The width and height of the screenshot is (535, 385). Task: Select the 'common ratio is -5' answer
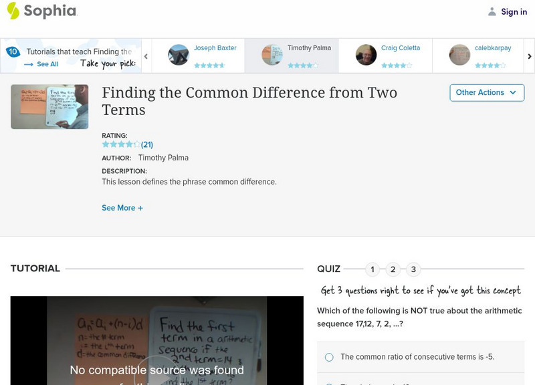(x=329, y=357)
